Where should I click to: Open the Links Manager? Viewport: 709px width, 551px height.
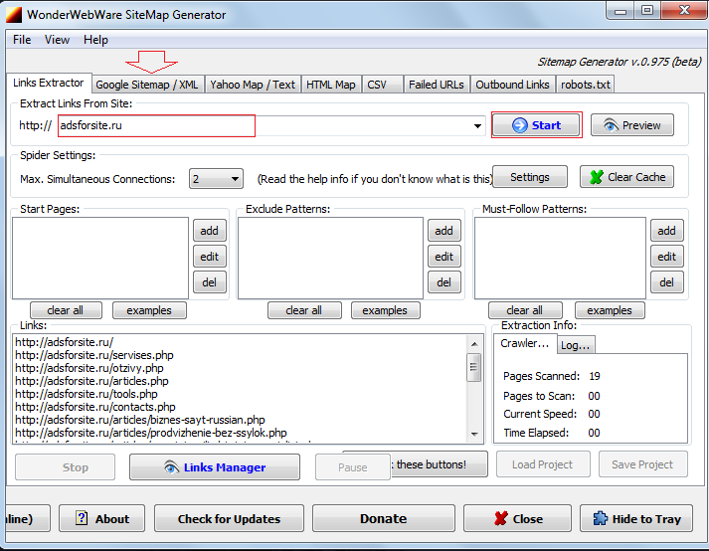coord(214,467)
